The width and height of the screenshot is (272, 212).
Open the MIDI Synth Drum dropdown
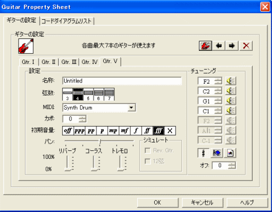click(131, 107)
